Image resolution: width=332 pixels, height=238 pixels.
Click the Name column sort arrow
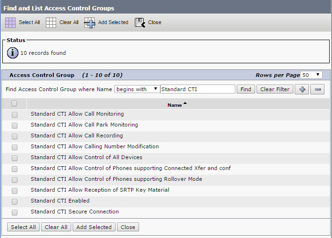(x=185, y=104)
